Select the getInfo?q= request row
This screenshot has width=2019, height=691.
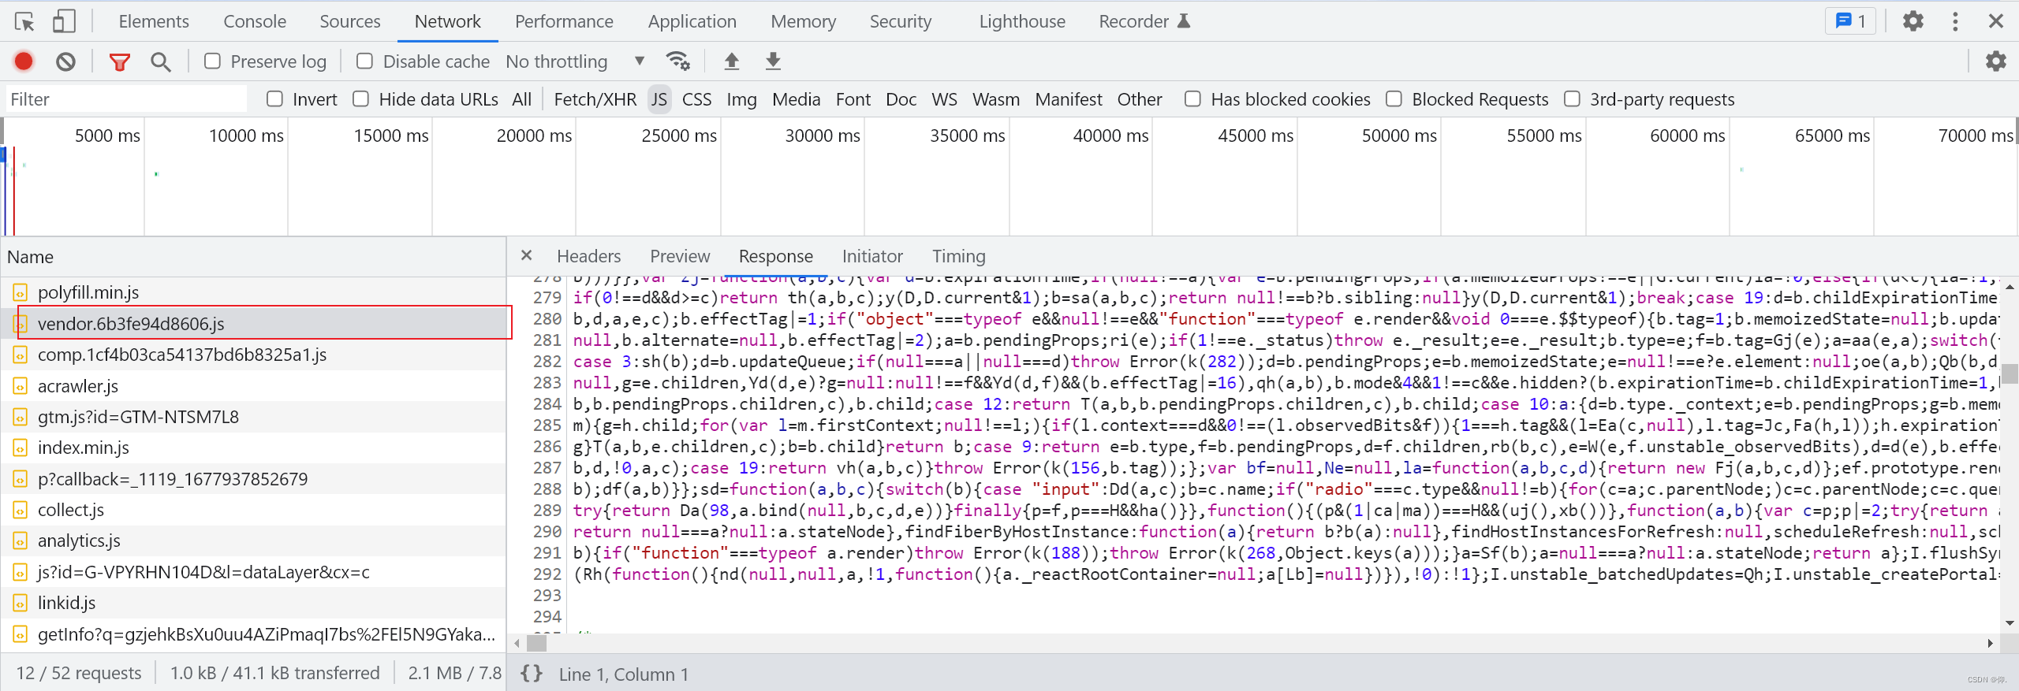click(253, 634)
